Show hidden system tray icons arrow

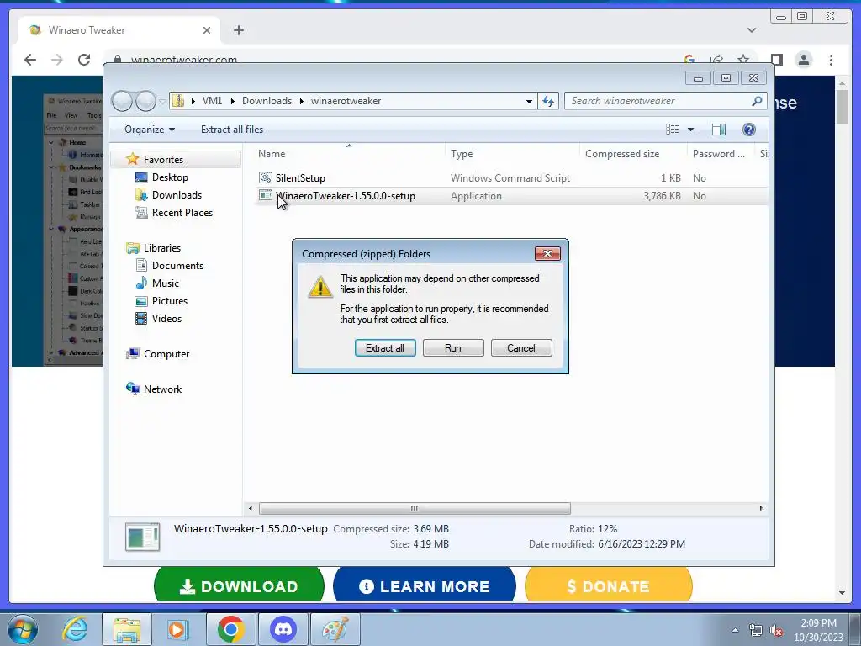tap(735, 630)
